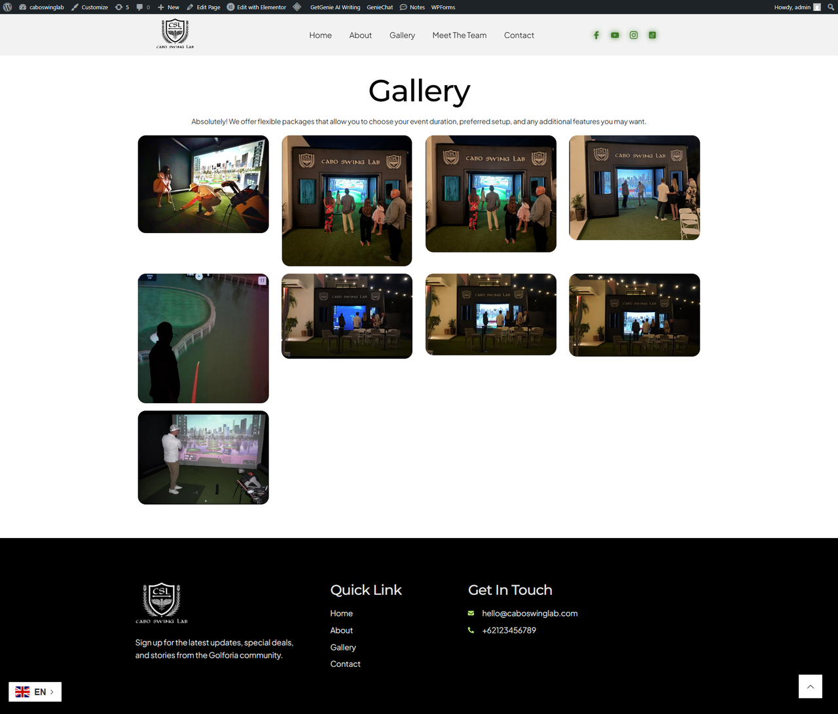Viewport: 838px width, 714px height.
Task: Click the TikTok icon in the header
Action: click(652, 35)
